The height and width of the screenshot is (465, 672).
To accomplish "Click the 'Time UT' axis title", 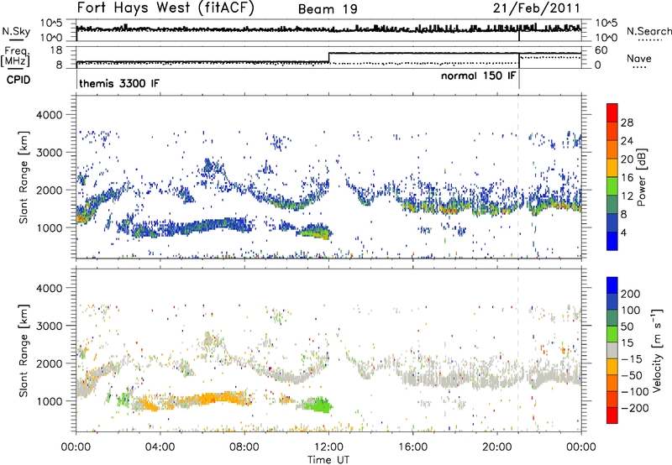I will (328, 460).
